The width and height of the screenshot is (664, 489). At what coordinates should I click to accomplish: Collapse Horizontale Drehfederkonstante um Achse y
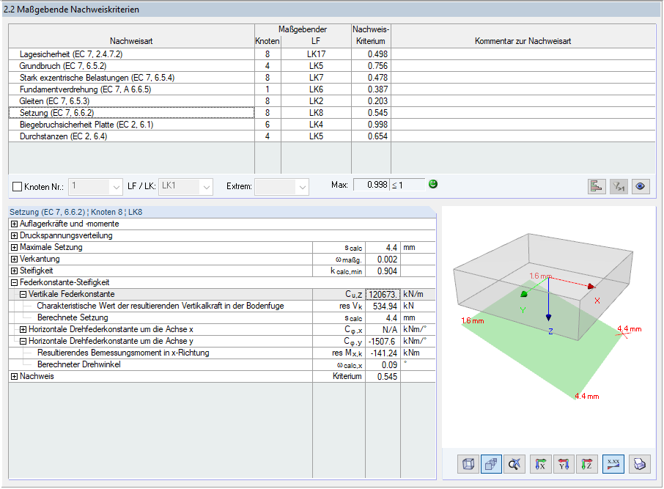point(23,341)
